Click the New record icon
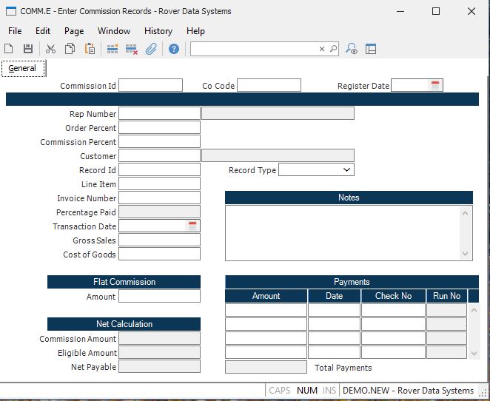This screenshot has width=490, height=401. pos(9,49)
